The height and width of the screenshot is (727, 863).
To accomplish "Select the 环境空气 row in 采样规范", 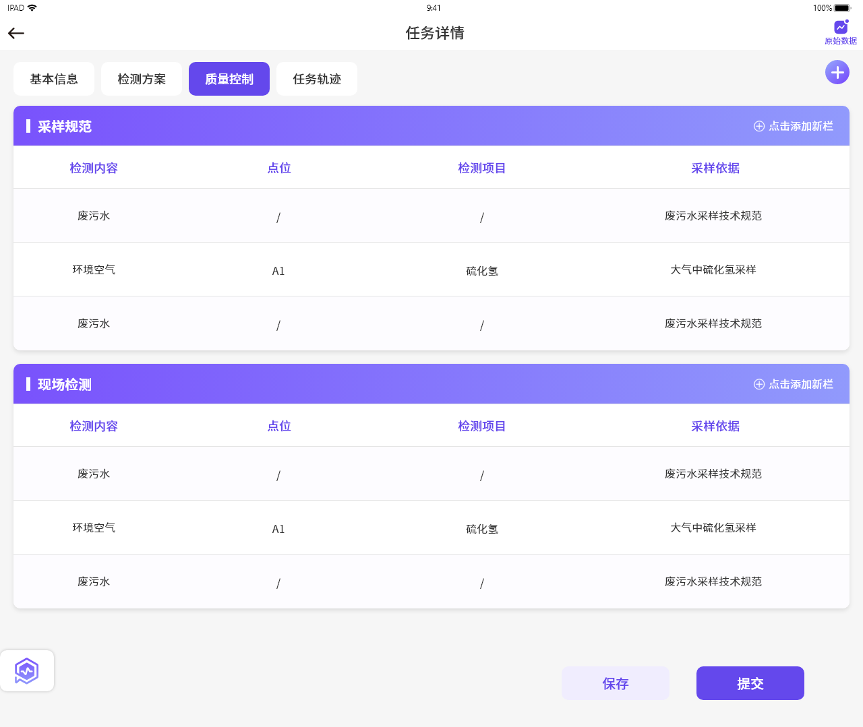I will 94,270.
